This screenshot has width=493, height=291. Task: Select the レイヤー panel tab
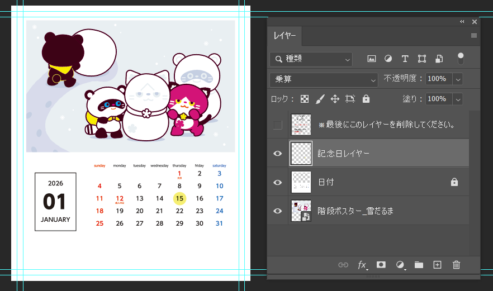click(285, 36)
